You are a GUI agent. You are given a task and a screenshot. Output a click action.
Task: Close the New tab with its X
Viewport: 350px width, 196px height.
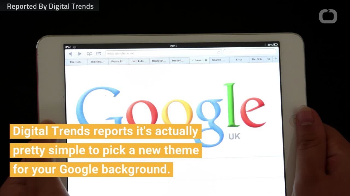(192, 60)
